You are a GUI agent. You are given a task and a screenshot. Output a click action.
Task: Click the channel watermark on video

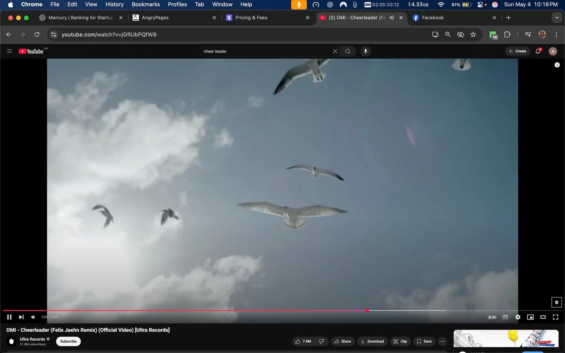(557, 302)
